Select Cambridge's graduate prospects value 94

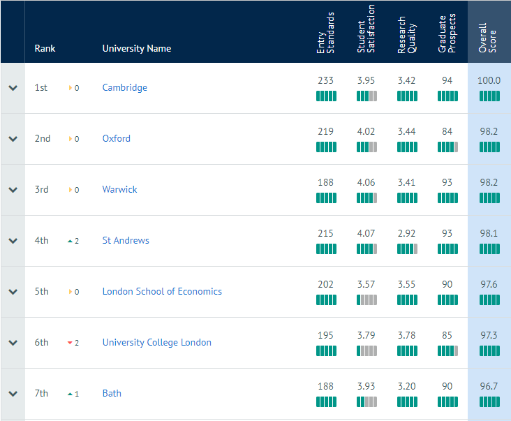(447, 80)
